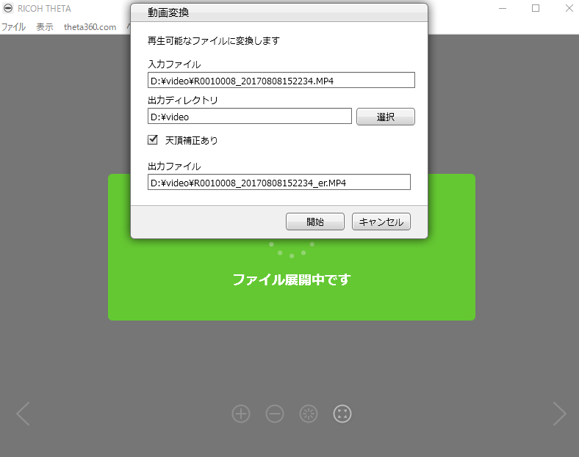This screenshot has width=579, height=457.
Task: Click the 再生可能なファイルに変換します text
Action: point(213,40)
